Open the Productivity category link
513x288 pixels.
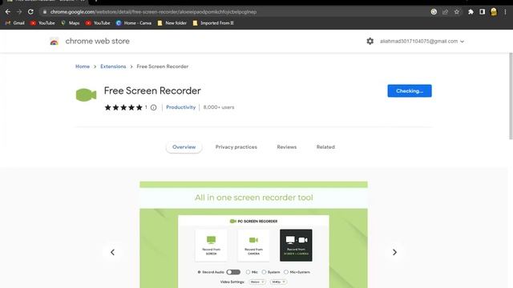click(181, 107)
